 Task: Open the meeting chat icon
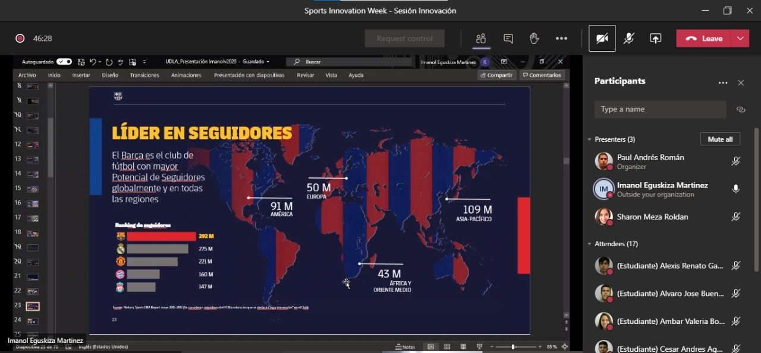point(508,39)
